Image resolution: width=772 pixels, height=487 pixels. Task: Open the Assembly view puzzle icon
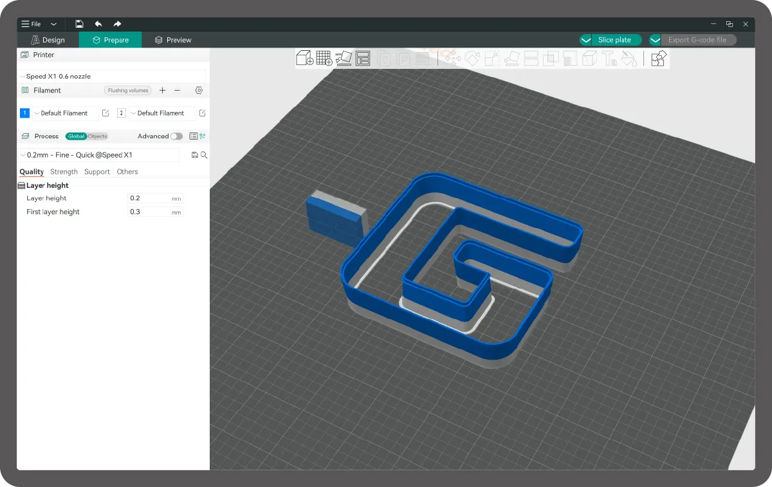(659, 59)
